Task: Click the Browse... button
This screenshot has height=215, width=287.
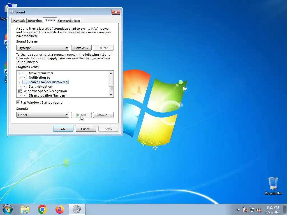Action: (103, 115)
